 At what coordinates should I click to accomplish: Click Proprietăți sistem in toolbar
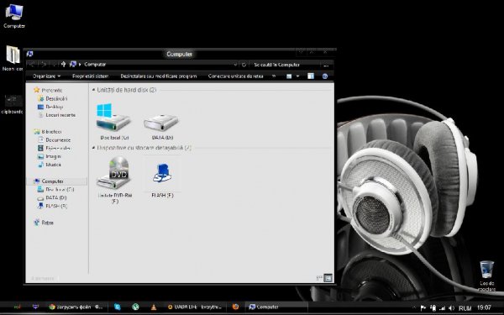[x=91, y=76]
